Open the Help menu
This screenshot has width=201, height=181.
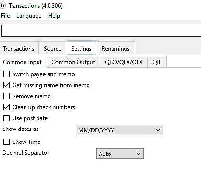tap(54, 16)
